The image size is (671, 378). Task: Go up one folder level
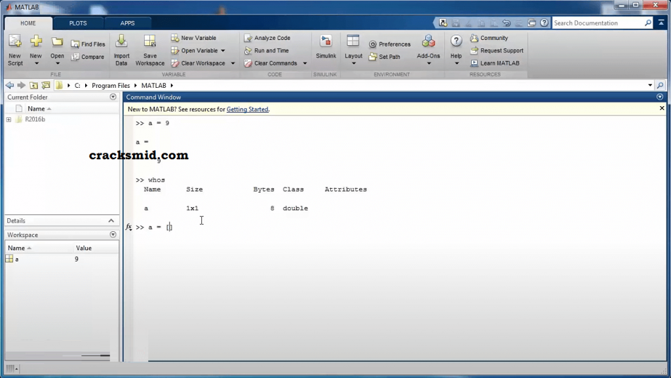(33, 85)
